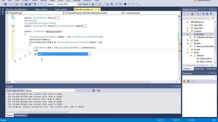Toggle Word Wrap in the Output window
This screenshot has width=218, height=122.
pos(98,90)
